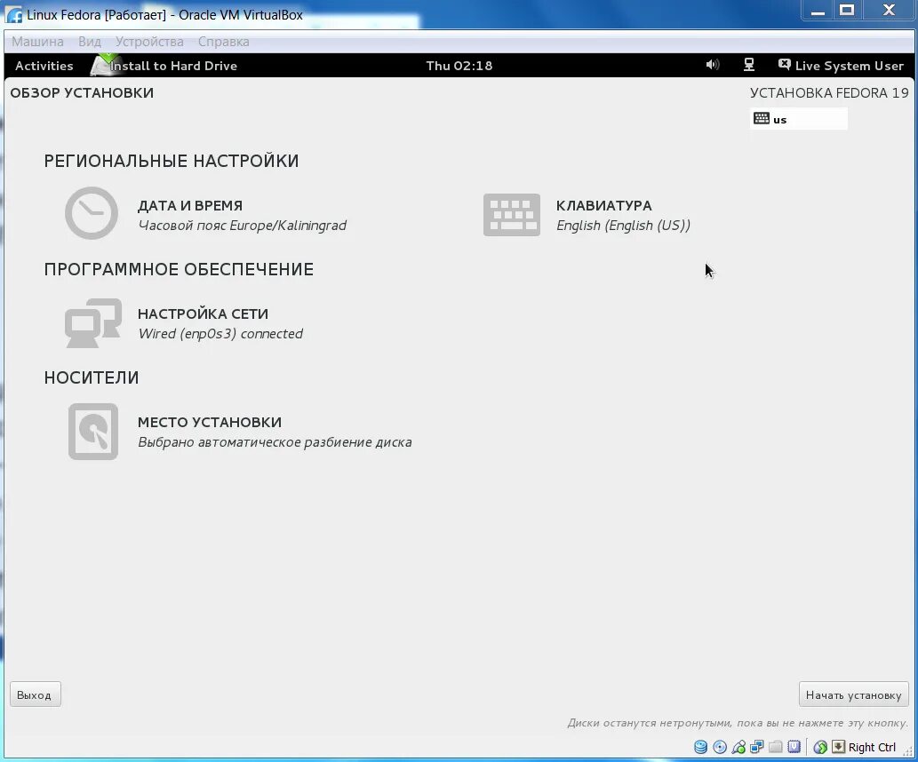
Task: Click VirtualBox shared folders status icon
Action: (776, 747)
